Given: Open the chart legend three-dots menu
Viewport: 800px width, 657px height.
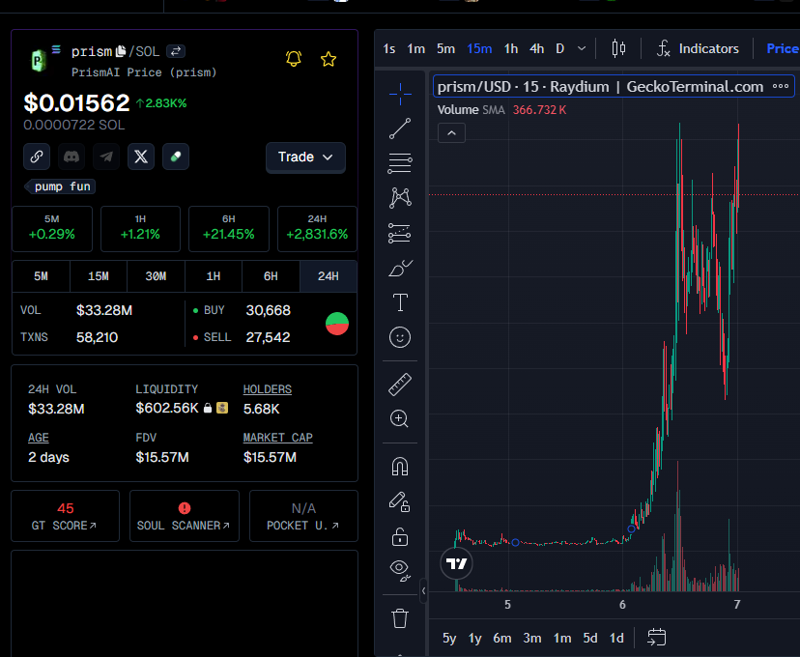Looking at the screenshot, I should (x=781, y=86).
